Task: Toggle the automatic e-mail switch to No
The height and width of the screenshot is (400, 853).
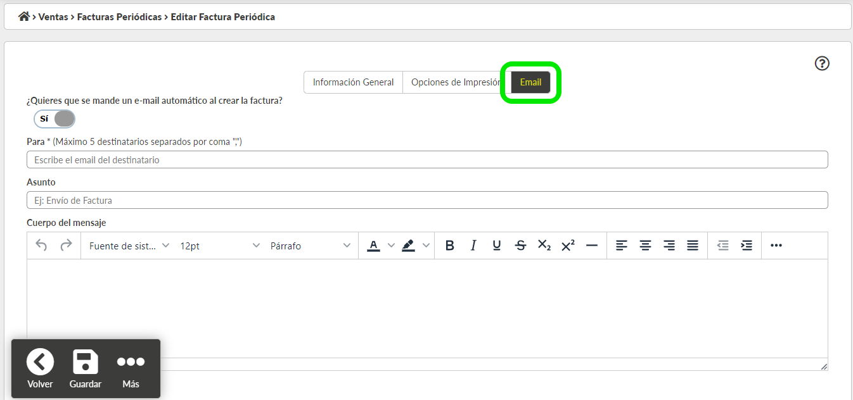Action: pyautogui.click(x=54, y=118)
